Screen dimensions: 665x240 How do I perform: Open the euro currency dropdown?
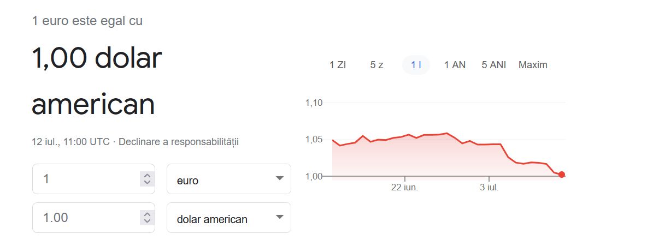229,179
